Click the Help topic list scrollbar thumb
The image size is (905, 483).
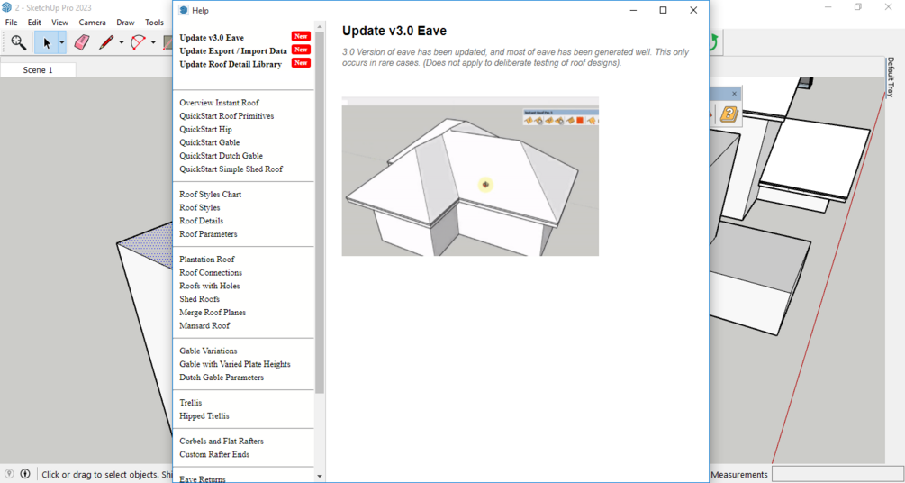[x=321, y=213]
